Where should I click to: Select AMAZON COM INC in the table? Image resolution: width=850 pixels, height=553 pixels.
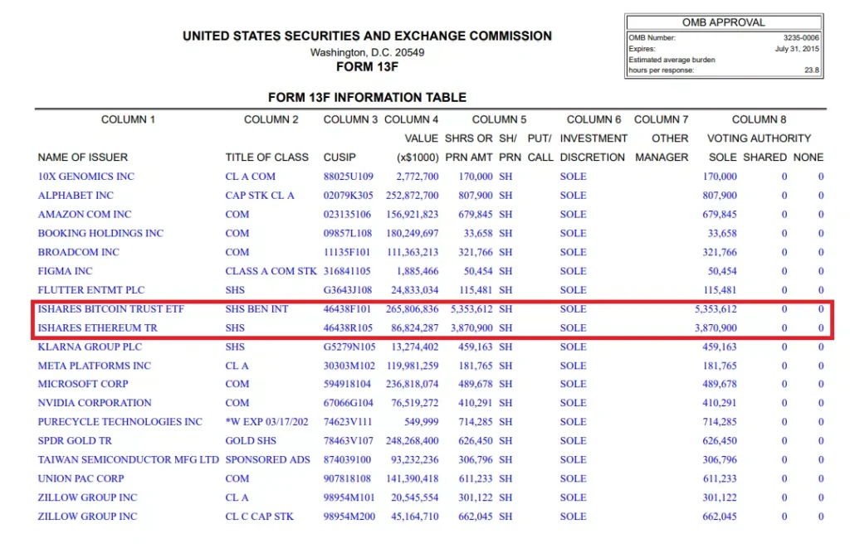pos(85,215)
